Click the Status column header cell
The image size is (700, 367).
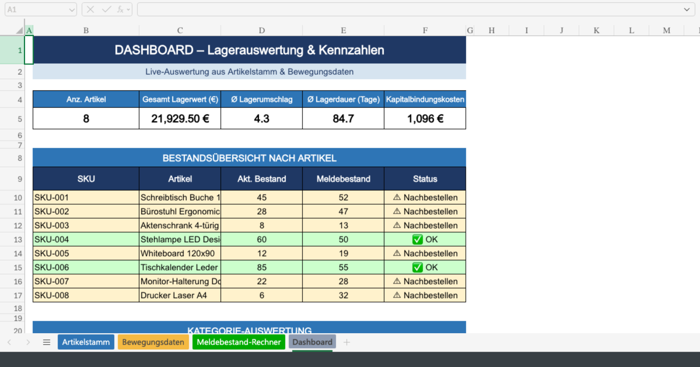(x=425, y=179)
